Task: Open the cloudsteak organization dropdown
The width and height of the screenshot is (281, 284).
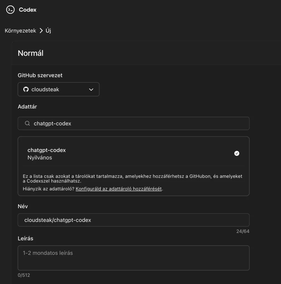Action: pos(58,89)
